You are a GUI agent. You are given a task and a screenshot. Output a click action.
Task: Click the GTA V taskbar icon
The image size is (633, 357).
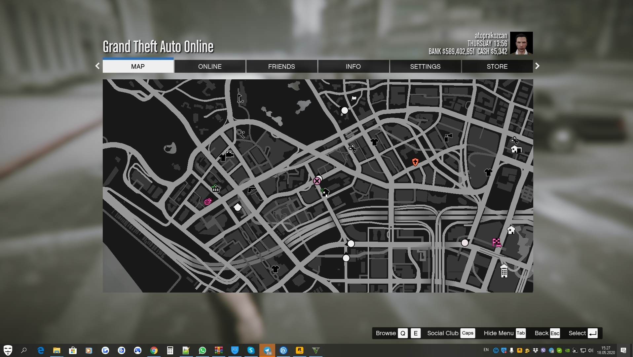(x=316, y=350)
